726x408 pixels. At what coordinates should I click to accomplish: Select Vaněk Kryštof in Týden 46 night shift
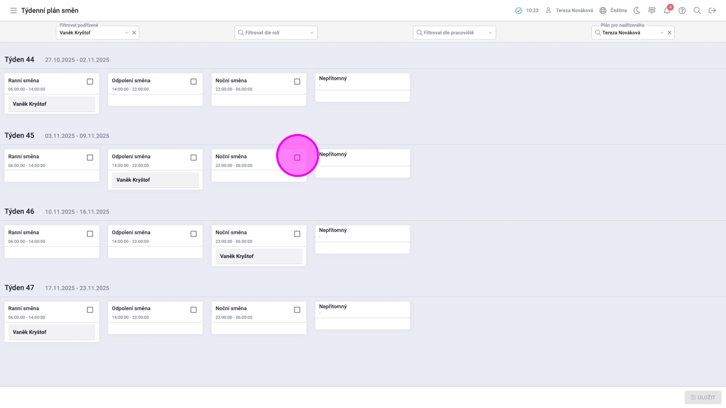[x=259, y=256]
